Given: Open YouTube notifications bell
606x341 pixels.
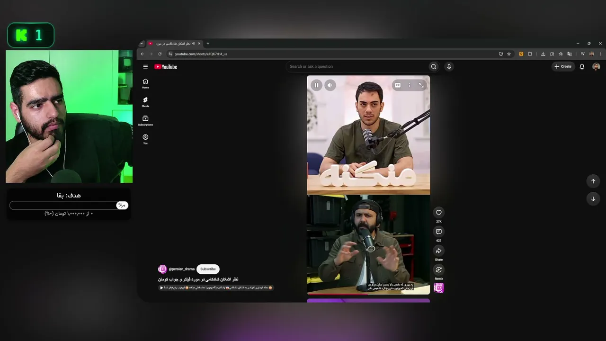Looking at the screenshot, I should click(x=582, y=67).
